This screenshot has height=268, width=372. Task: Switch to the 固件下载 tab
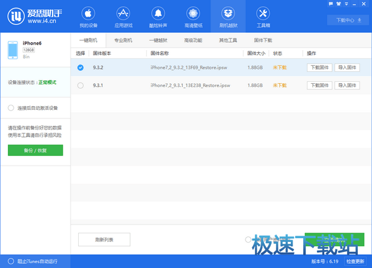coord(263,40)
